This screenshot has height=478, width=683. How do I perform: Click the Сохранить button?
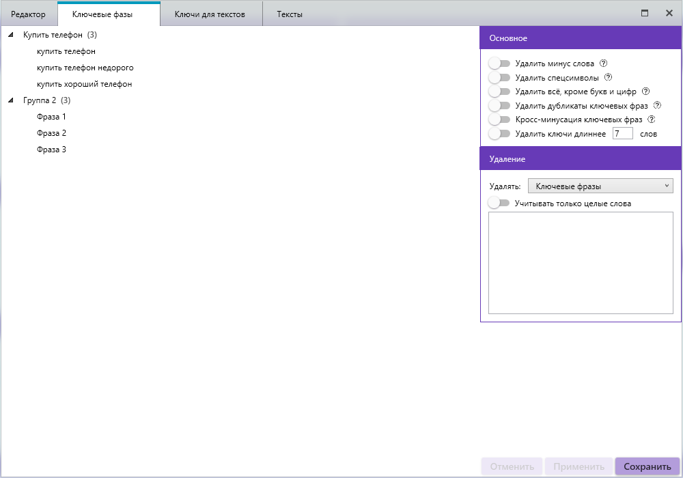click(x=647, y=466)
